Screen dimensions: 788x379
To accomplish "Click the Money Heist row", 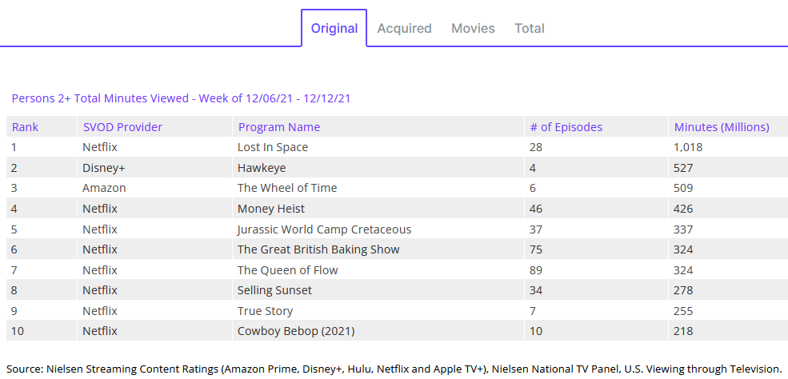I will pyautogui.click(x=272, y=209).
